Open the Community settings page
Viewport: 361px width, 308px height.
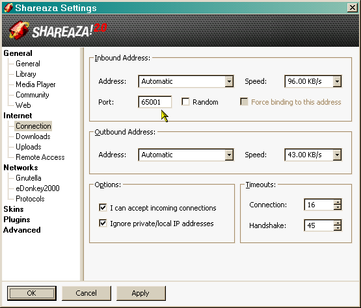pyautogui.click(x=33, y=95)
